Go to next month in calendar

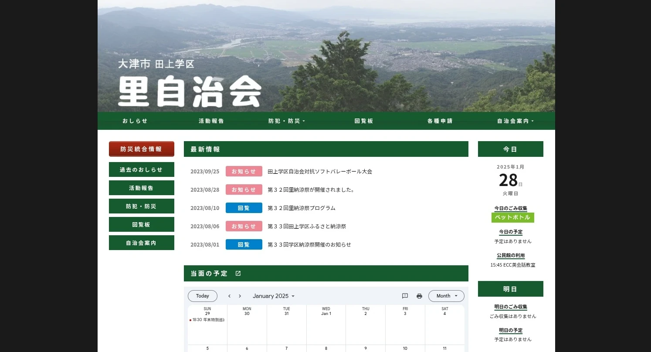coord(240,296)
